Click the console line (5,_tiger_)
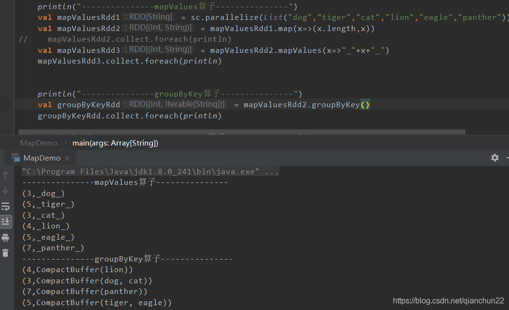Screen dimensions: 509x310 (49, 204)
